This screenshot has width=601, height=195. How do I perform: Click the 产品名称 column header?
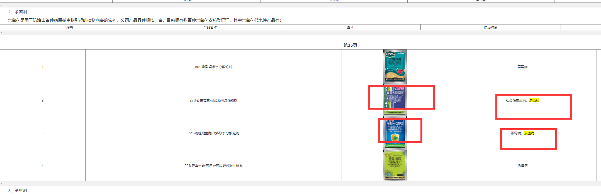pos(210,27)
